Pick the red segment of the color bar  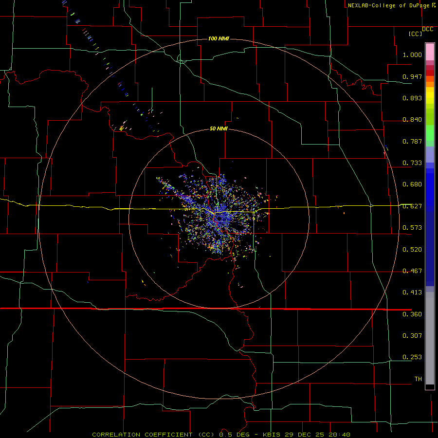(x=430, y=73)
